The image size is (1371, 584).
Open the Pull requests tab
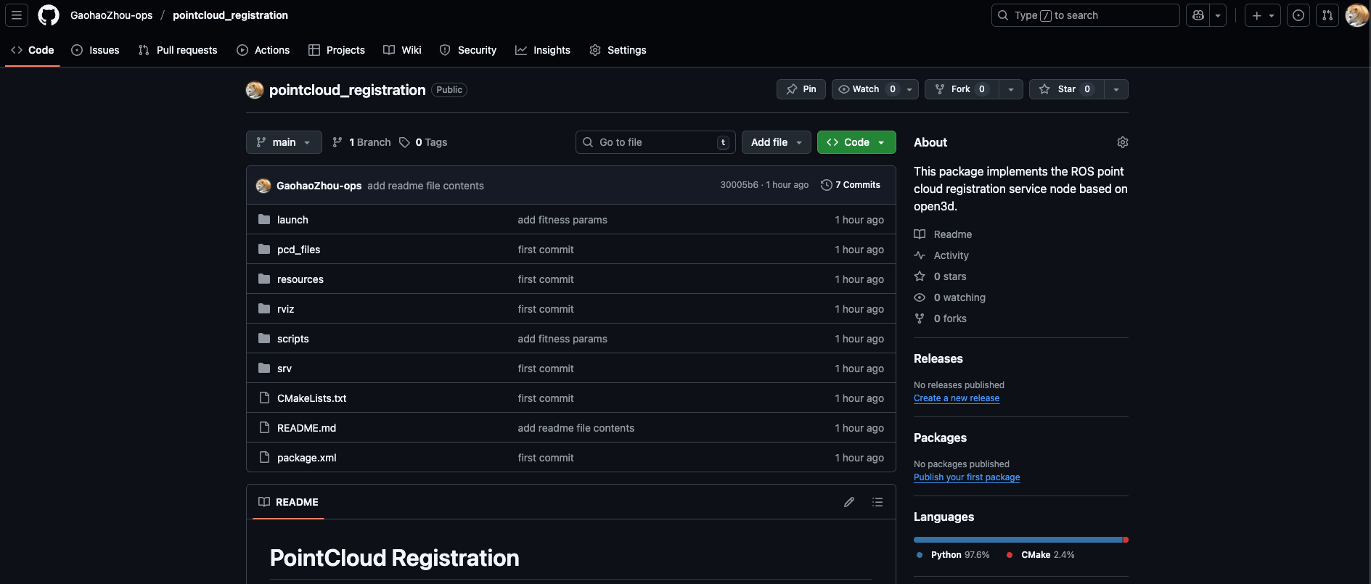(x=178, y=50)
